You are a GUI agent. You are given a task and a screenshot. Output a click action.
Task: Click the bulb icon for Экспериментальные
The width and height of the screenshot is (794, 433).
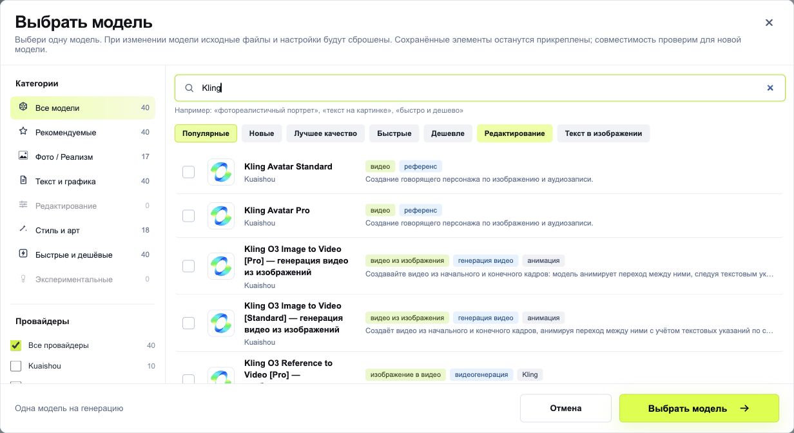(x=23, y=279)
